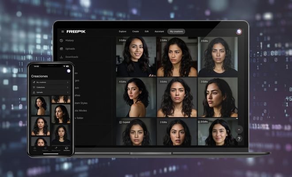Viewport: 292px width, 177px height.
Task: Open Downloads in the sidebar
Action: point(72,57)
